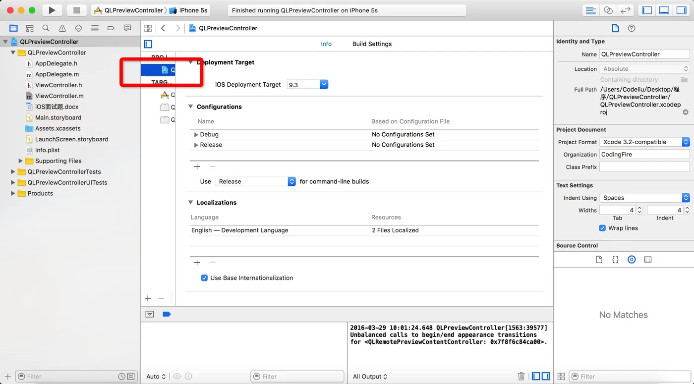This screenshot has width=694, height=384.
Task: Toggle the variables view pane
Action: coord(536,376)
